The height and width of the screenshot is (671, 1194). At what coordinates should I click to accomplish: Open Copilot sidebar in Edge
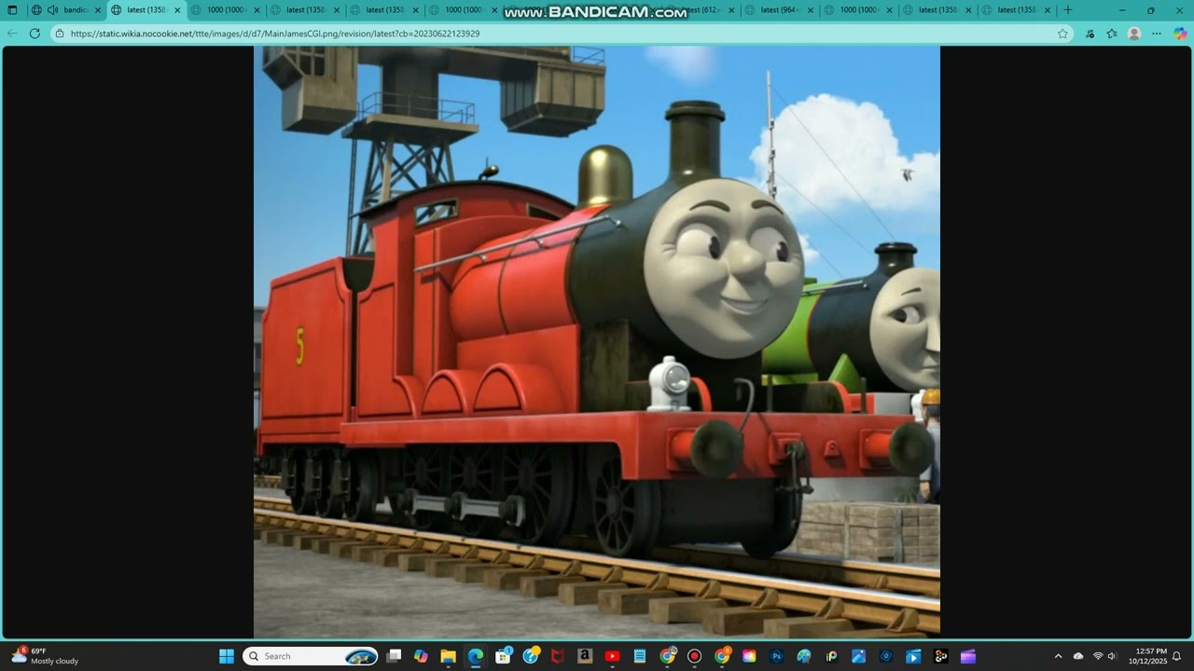point(1180,34)
